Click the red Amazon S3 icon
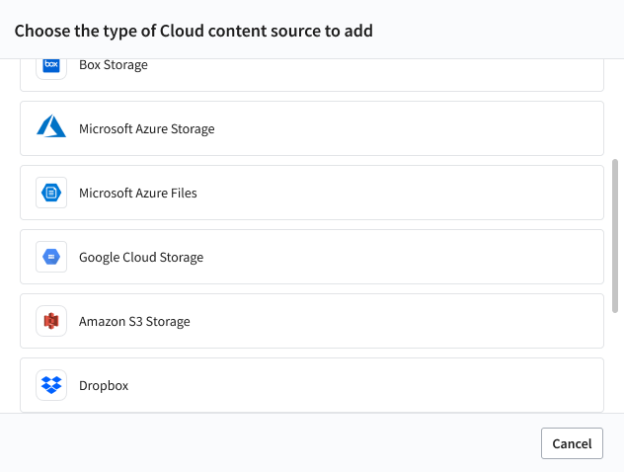The width and height of the screenshot is (624, 472). click(x=51, y=321)
